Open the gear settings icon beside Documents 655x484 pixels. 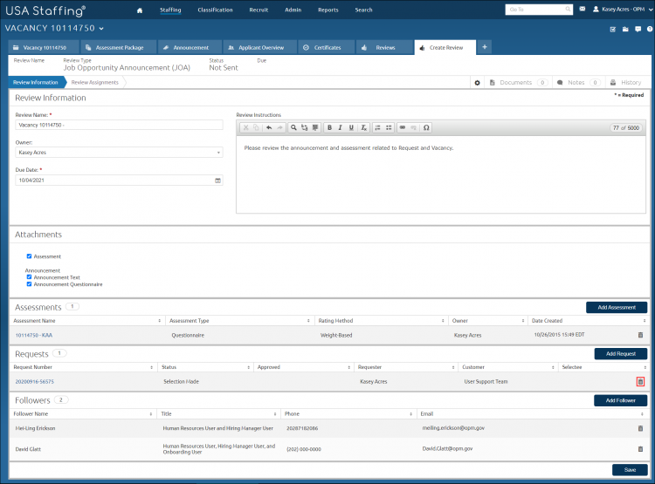click(477, 83)
